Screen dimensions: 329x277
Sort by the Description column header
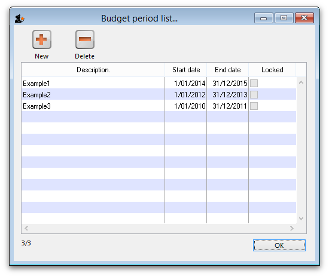(93, 70)
